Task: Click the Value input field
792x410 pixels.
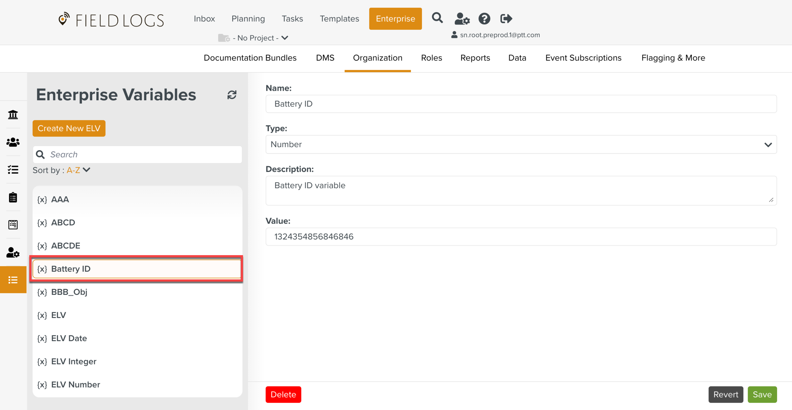Action: [x=521, y=236]
